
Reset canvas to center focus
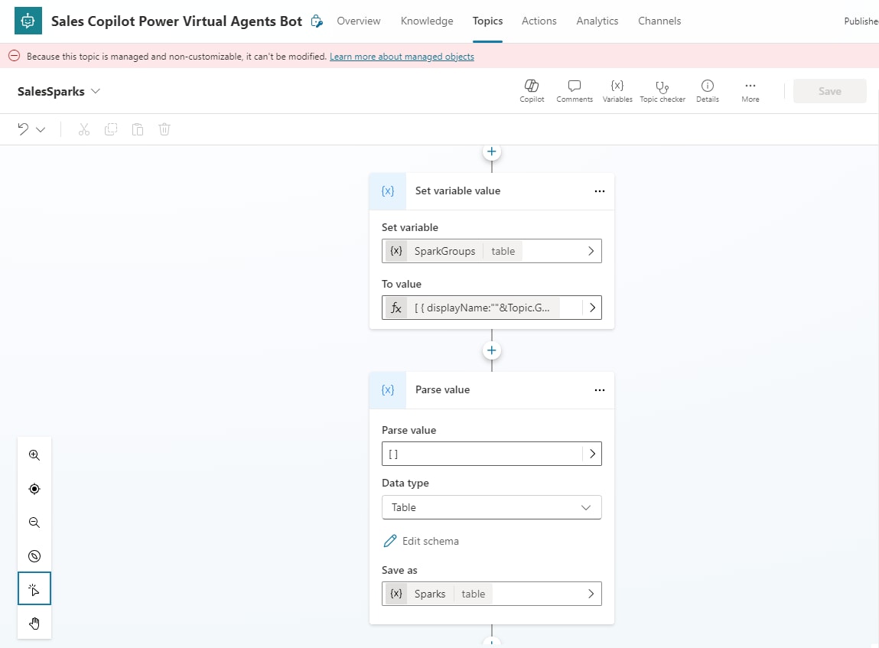(x=34, y=489)
